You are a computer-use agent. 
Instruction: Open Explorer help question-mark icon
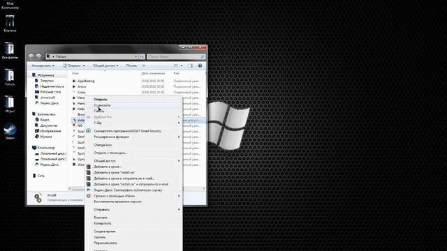200,66
